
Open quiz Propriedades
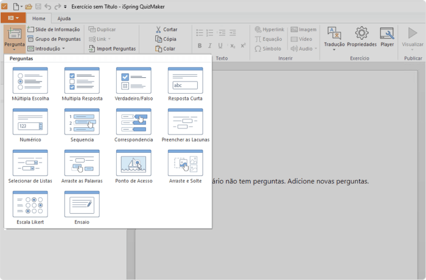[361, 37]
